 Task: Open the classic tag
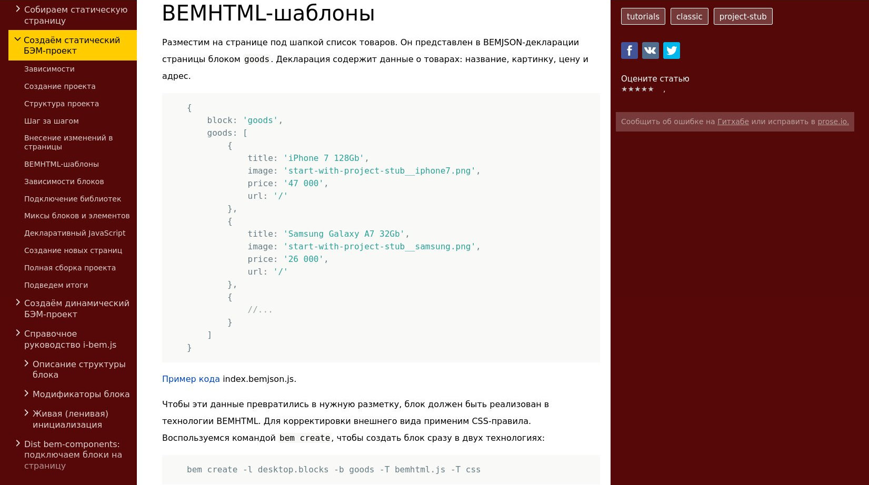click(x=689, y=16)
